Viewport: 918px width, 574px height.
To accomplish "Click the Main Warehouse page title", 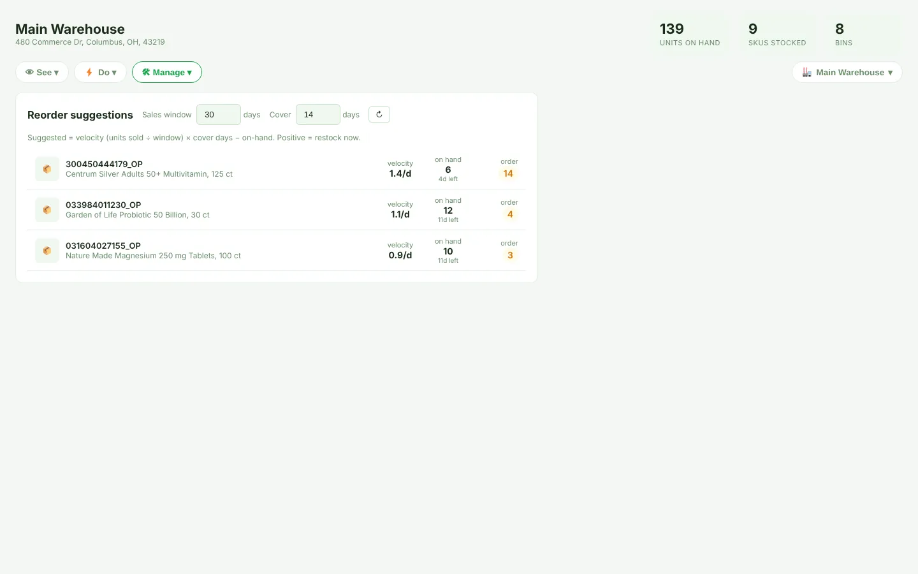I will (x=70, y=29).
